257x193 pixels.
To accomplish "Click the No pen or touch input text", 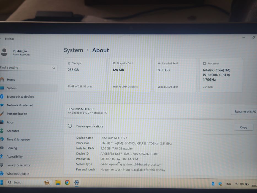I will [132, 170].
